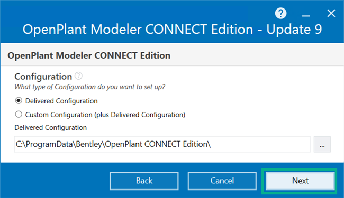Cancel the OpenPlant Modeler installation
The image size is (344, 198).
point(222,181)
